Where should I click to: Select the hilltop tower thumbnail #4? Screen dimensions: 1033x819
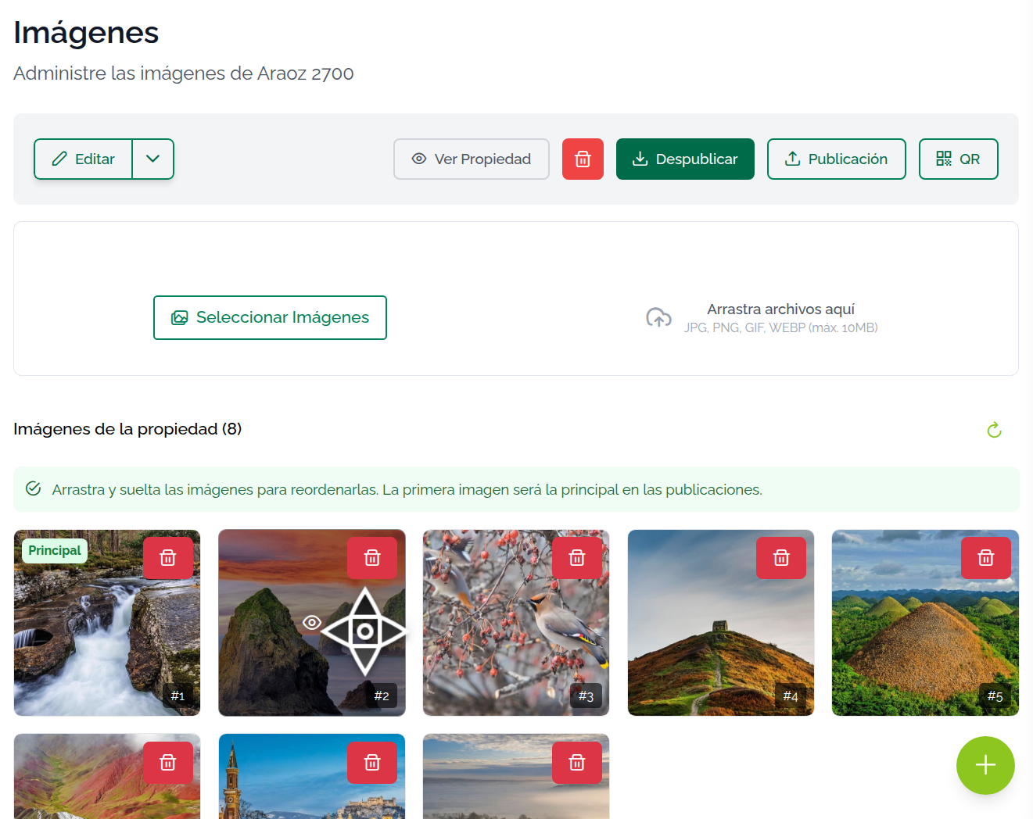tap(721, 623)
